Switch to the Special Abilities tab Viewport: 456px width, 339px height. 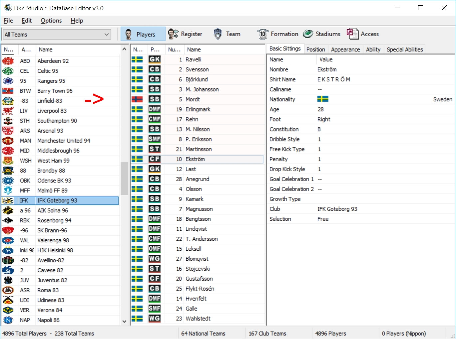tap(405, 49)
